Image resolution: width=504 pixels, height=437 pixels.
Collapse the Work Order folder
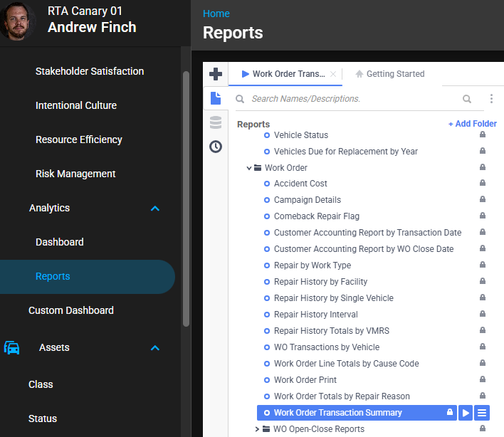click(249, 168)
